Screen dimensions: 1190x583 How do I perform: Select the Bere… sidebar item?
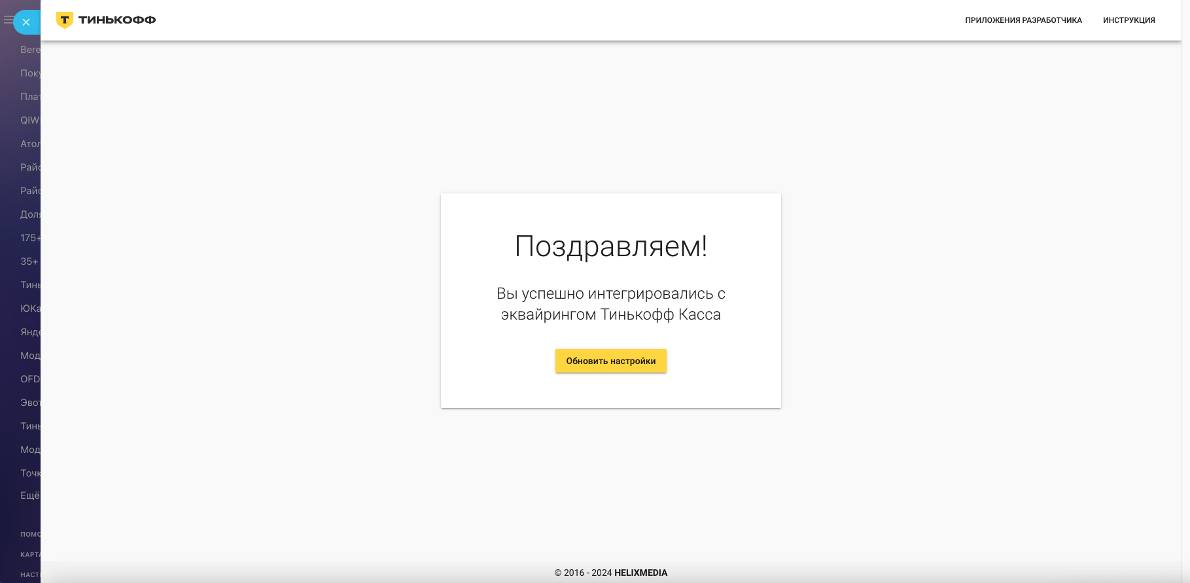click(x=30, y=50)
